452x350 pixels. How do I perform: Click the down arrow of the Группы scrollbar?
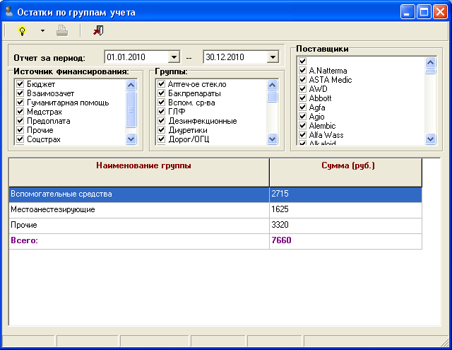tap(273, 139)
